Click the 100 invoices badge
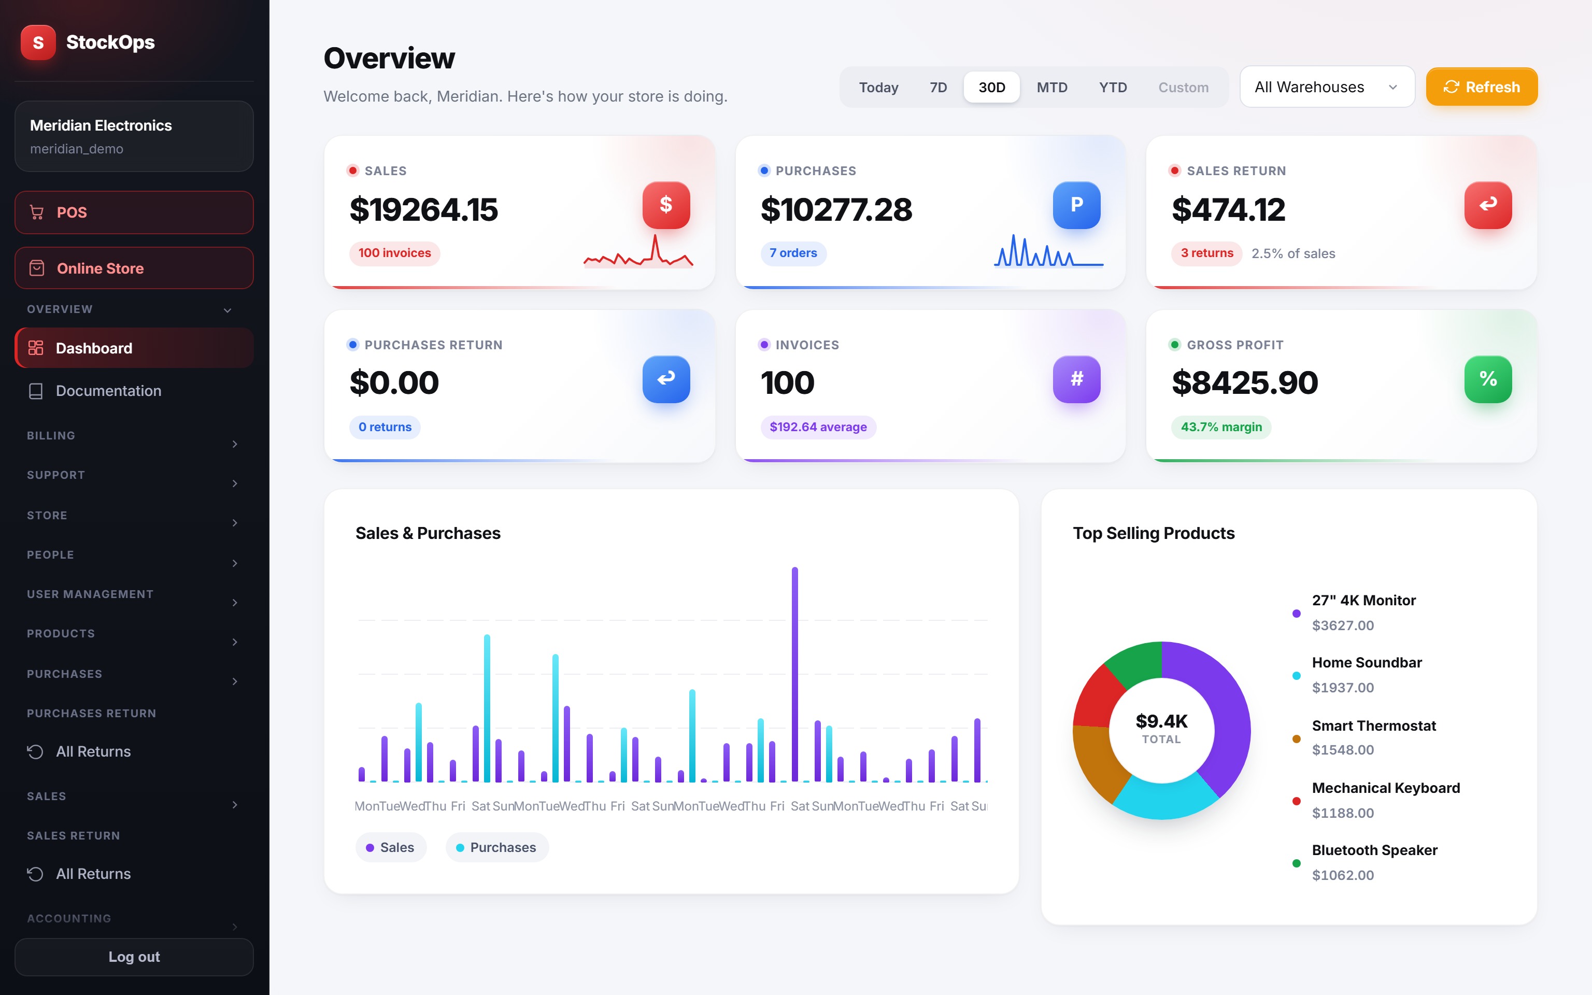Viewport: 1592px width, 995px height. point(394,253)
